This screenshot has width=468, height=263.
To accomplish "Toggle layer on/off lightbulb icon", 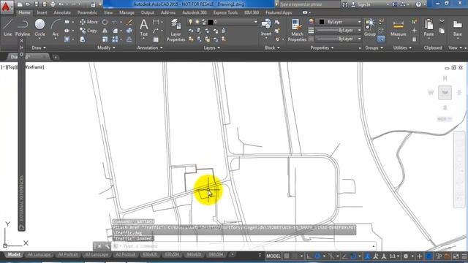I will (190, 22).
